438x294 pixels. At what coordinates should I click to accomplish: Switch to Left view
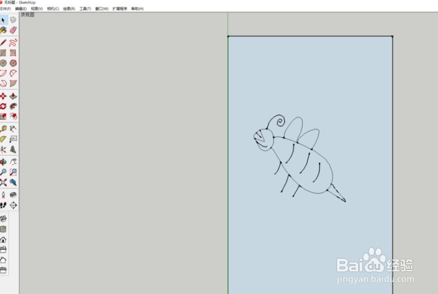pos(3,270)
